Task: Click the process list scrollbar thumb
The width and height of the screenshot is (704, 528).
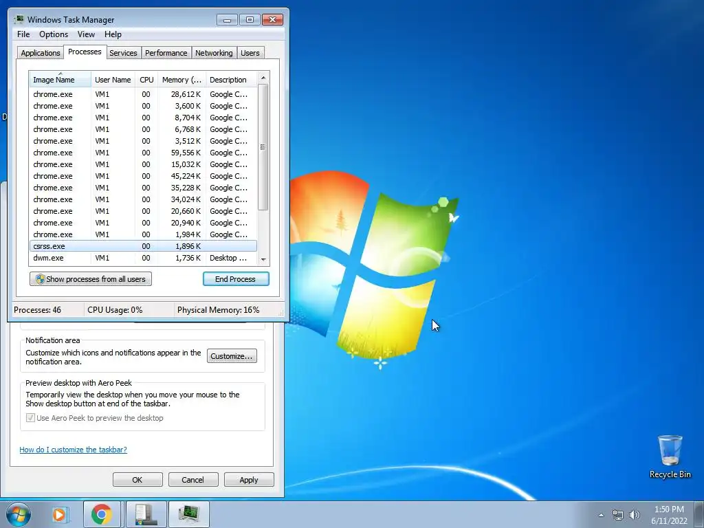Action: (263, 147)
